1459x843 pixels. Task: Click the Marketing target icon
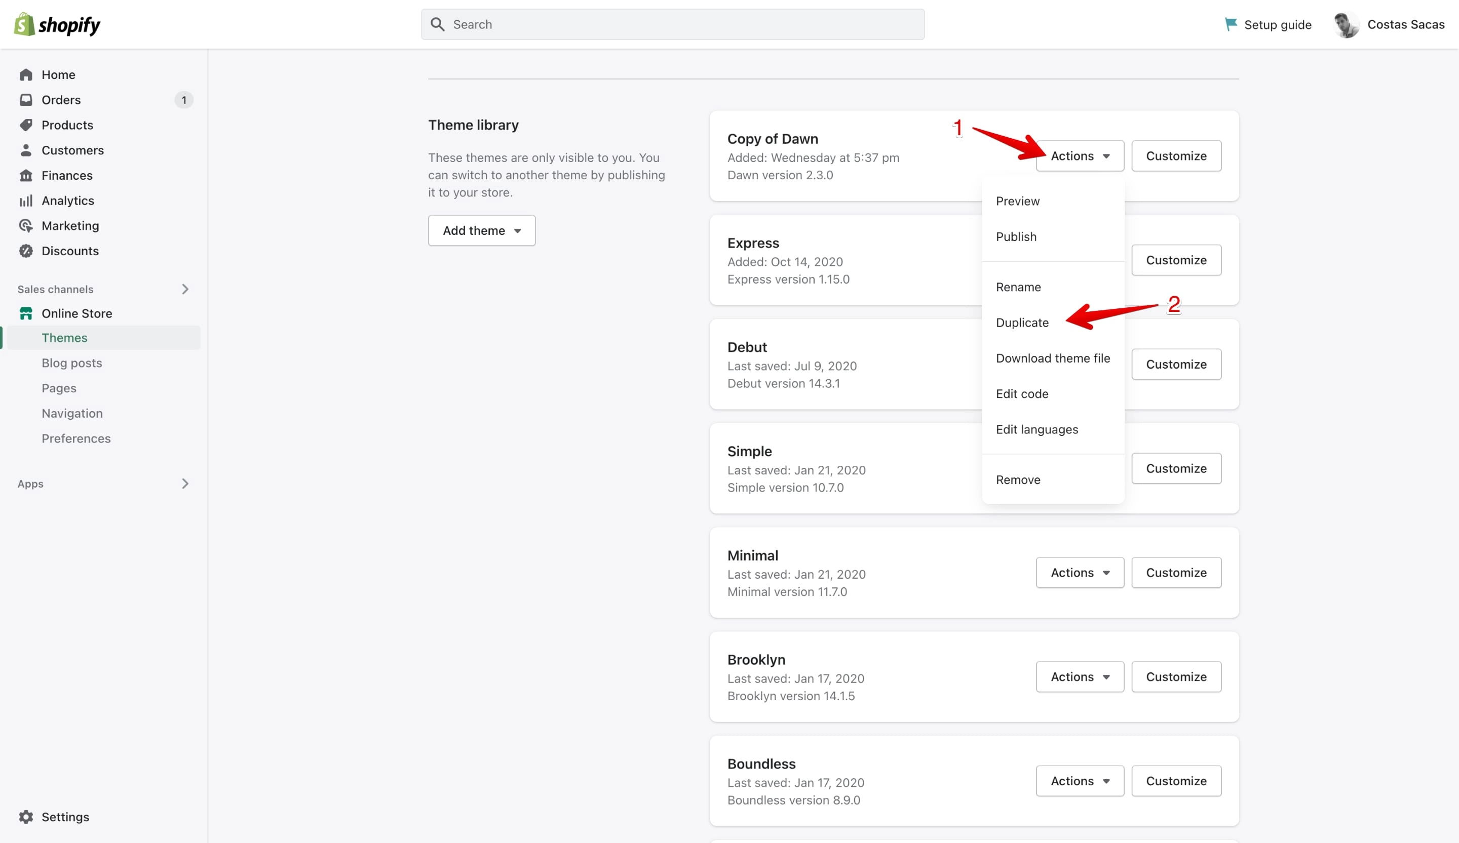pyautogui.click(x=26, y=226)
